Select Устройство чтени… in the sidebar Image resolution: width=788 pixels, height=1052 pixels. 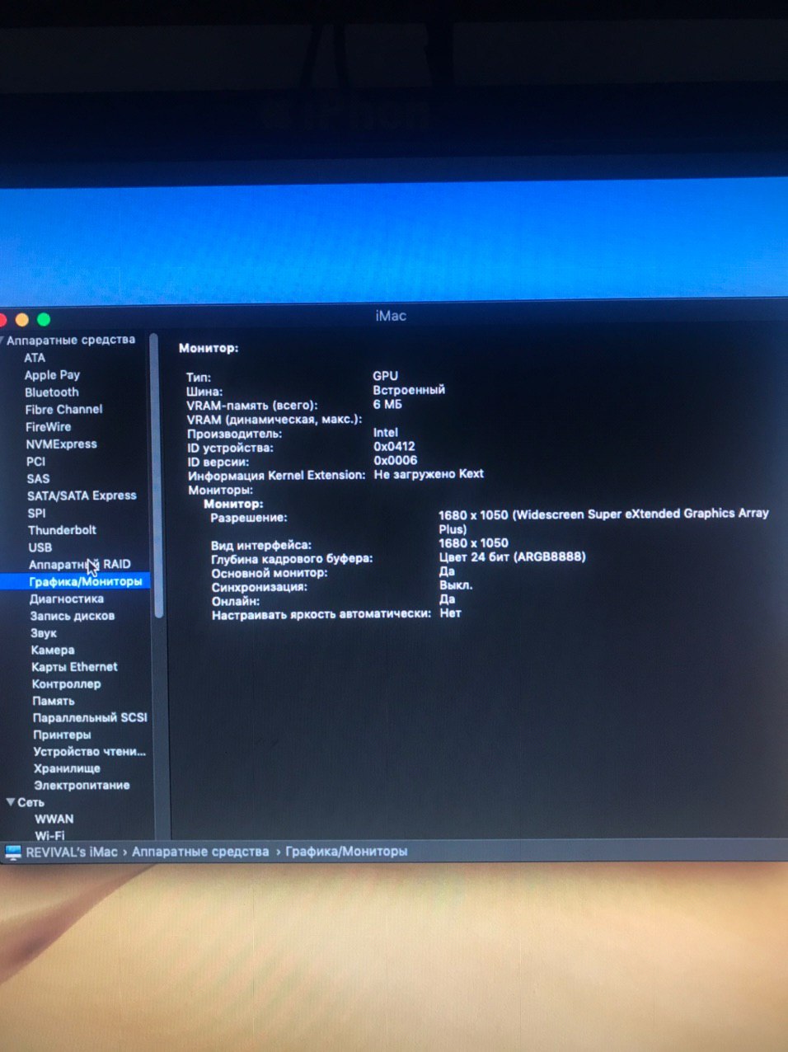coord(90,752)
